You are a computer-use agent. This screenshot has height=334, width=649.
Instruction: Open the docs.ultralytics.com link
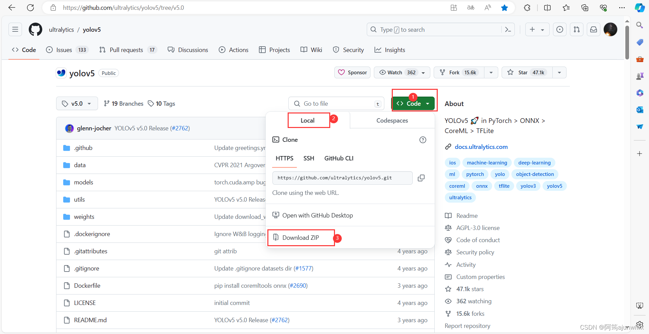pos(481,147)
